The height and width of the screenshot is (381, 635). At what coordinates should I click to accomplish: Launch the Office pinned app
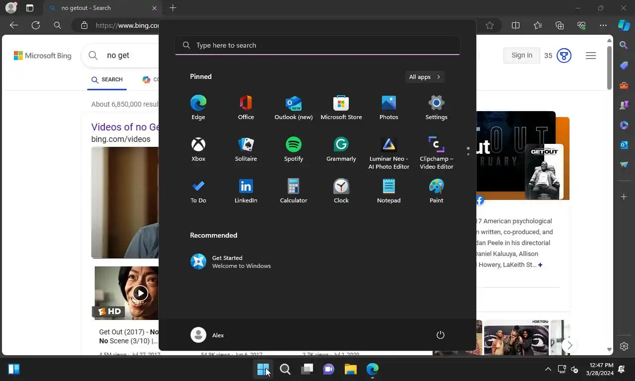tap(246, 108)
